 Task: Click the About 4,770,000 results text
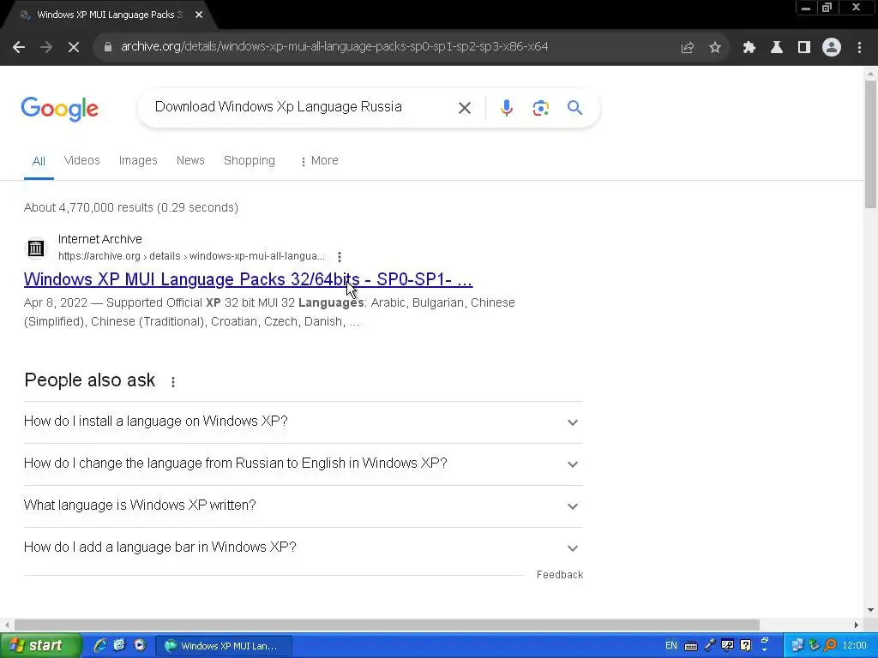tap(130, 207)
